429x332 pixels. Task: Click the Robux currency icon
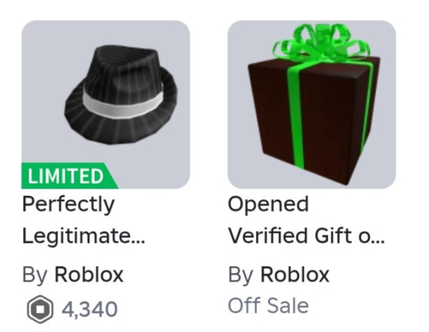click(40, 309)
